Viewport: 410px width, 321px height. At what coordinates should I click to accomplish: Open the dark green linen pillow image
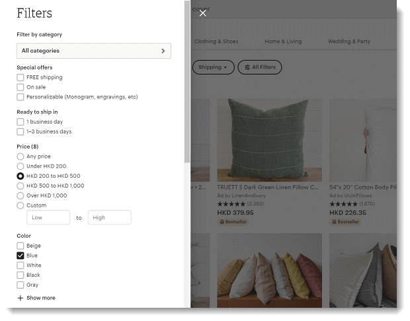coord(270,140)
